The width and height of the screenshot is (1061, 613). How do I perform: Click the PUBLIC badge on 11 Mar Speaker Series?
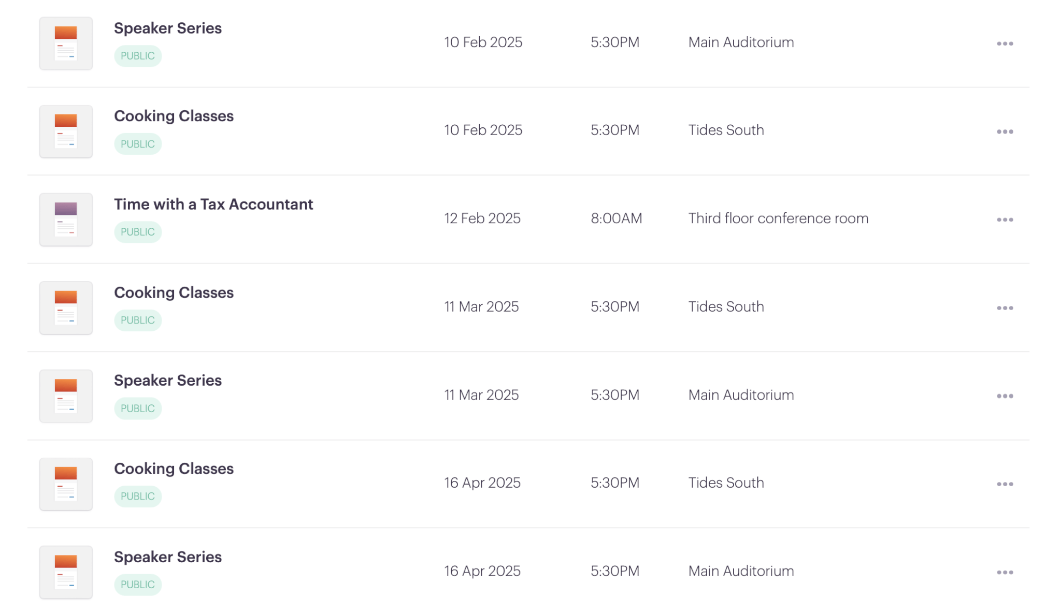click(x=138, y=408)
